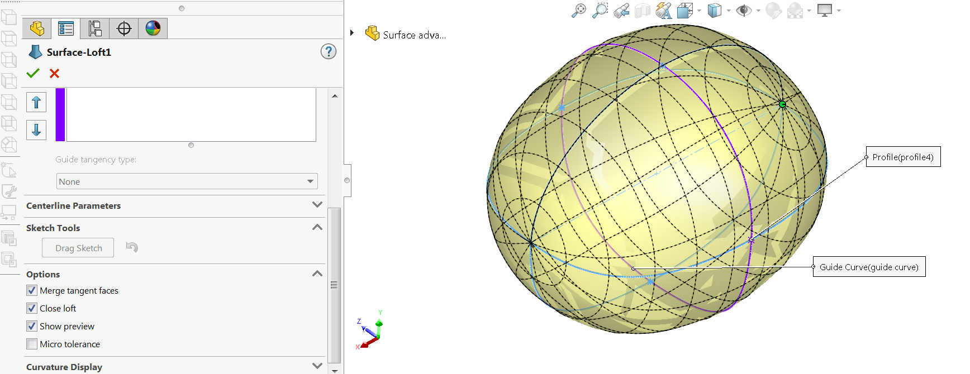This screenshot has width=970, height=374.
Task: Move the guide curve down in the list
Action: click(x=36, y=130)
